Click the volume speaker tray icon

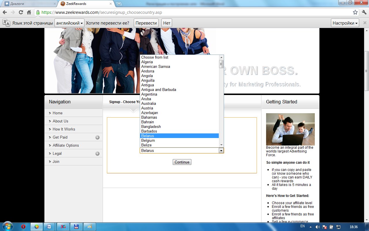click(317, 227)
